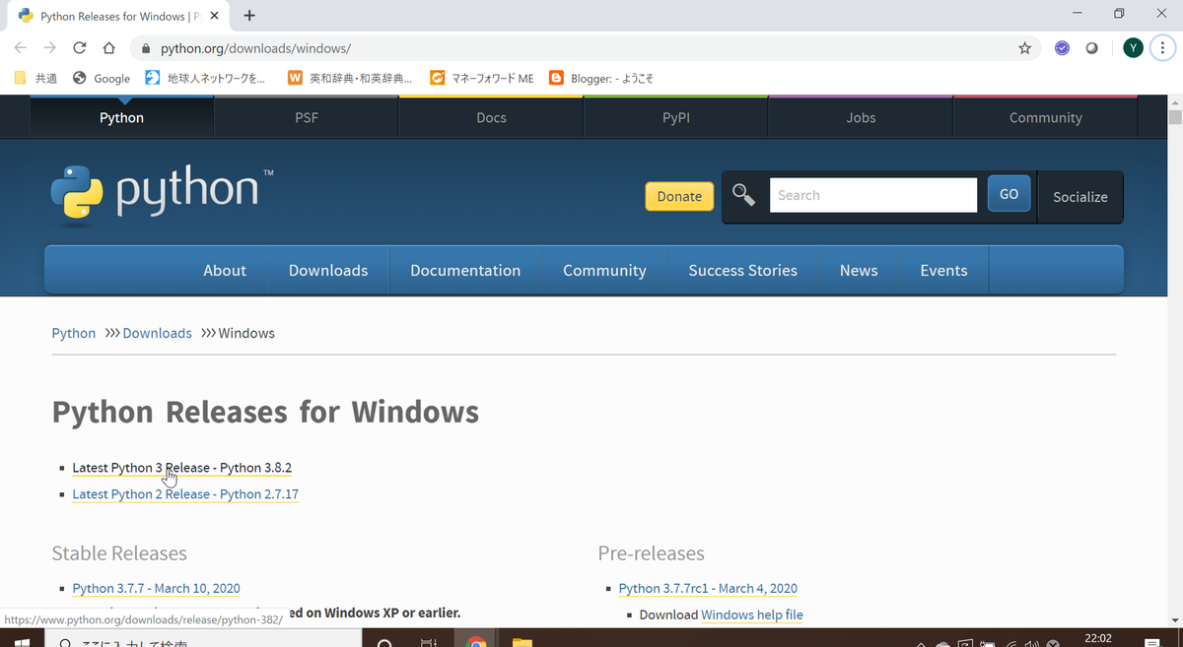Open the purple checkmark extension icon

coord(1062,47)
